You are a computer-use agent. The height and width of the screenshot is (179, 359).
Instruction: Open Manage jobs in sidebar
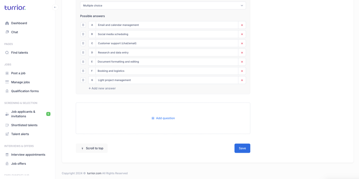click(x=20, y=82)
